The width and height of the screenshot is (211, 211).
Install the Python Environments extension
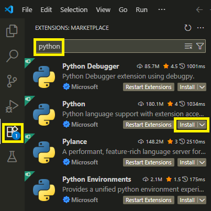click(187, 200)
